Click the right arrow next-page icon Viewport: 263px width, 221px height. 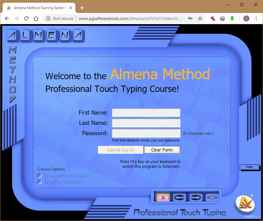tap(196, 197)
